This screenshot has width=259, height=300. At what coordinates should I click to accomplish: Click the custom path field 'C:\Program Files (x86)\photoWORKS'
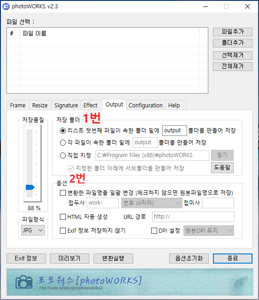coord(152,155)
